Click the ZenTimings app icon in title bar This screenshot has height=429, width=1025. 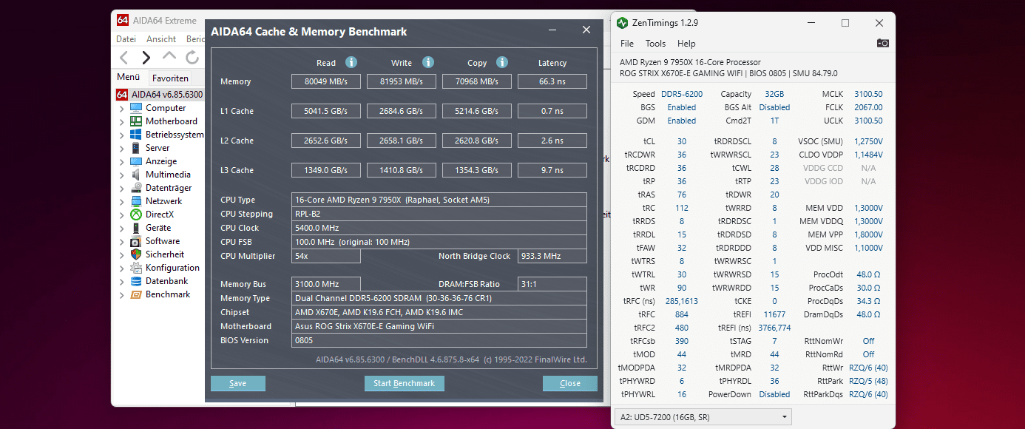point(623,23)
